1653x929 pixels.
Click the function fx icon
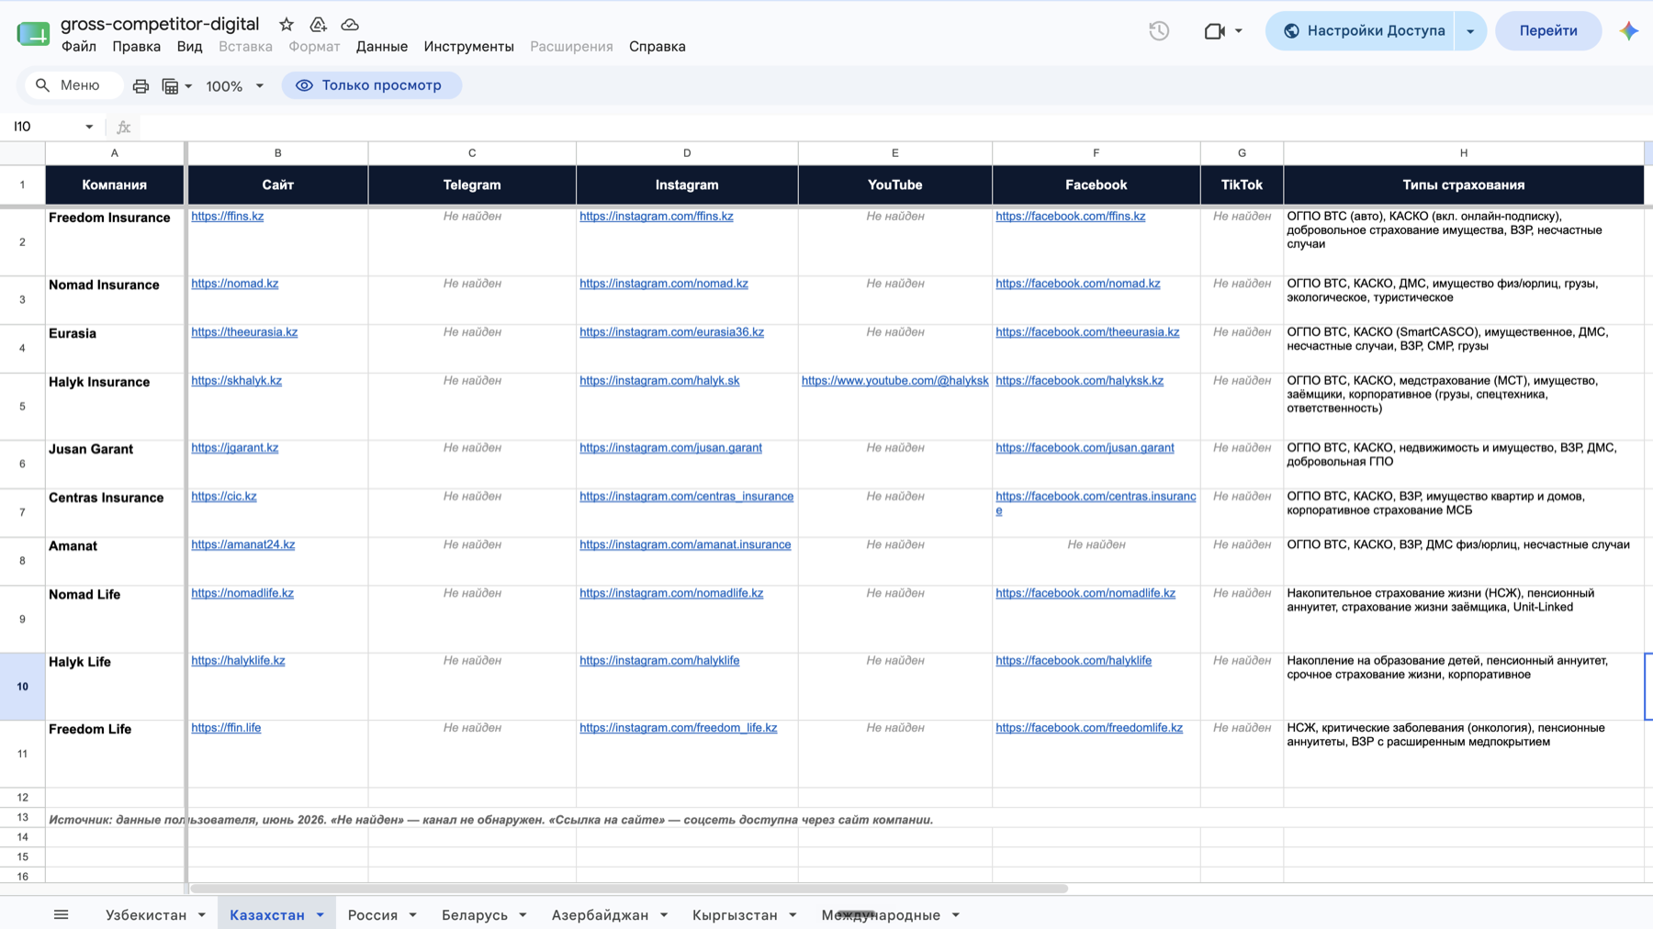[124, 127]
